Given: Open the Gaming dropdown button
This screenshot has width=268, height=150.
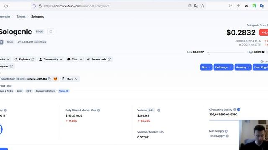Looking at the screenshot, I should (243, 67).
